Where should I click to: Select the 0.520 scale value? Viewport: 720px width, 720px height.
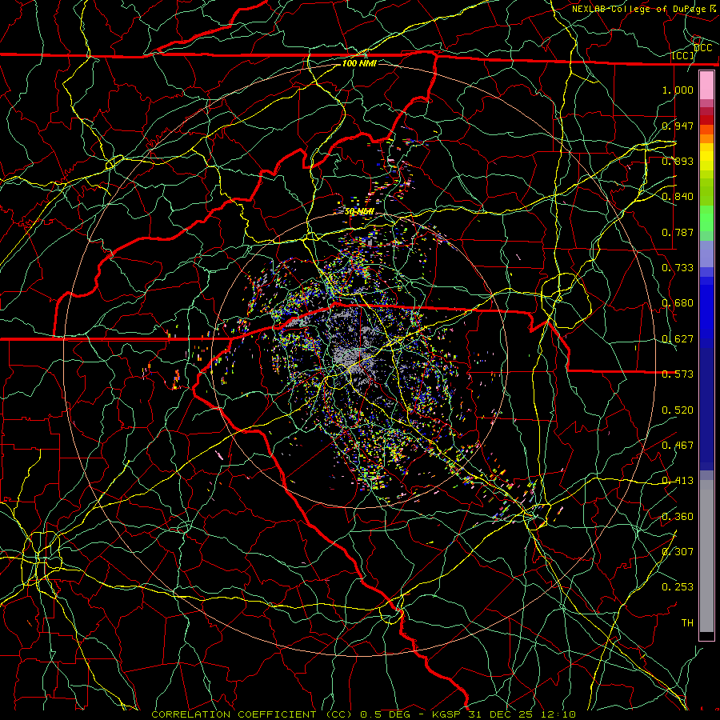click(678, 410)
